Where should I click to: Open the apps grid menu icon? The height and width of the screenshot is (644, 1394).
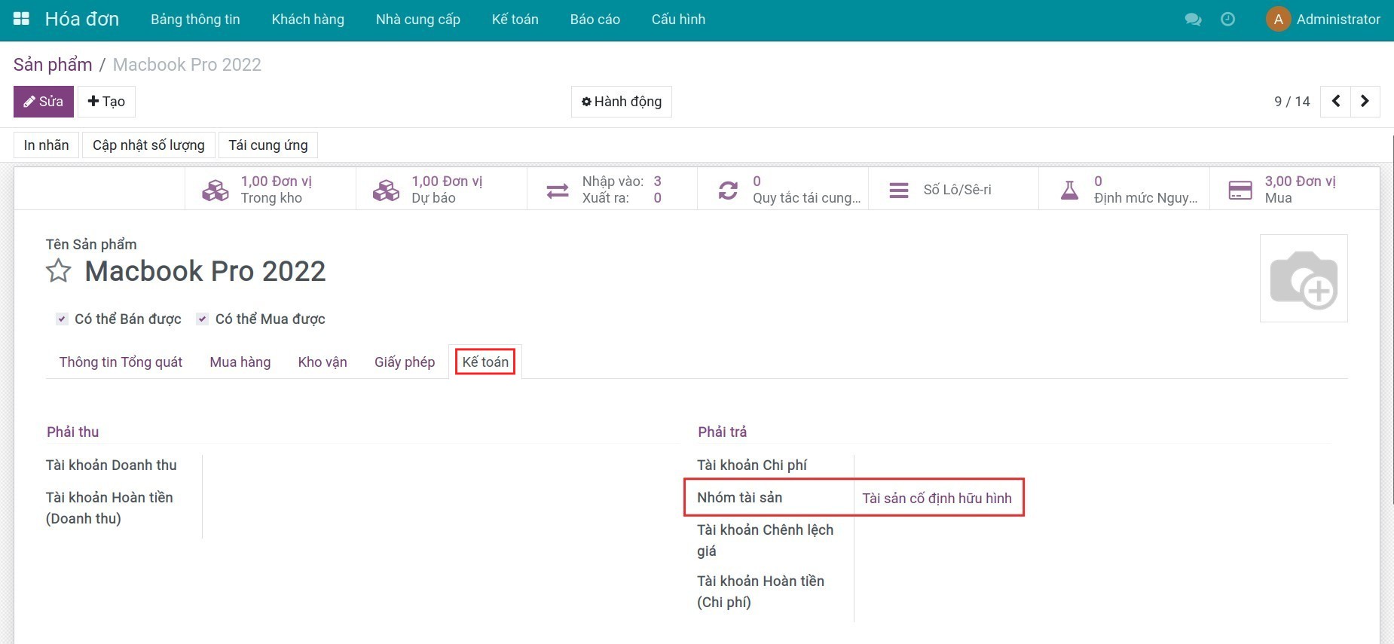[21, 19]
